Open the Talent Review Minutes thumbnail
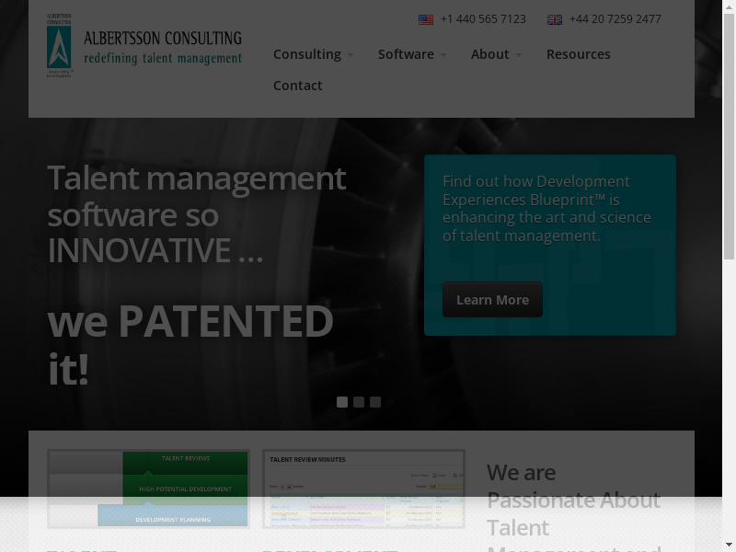Viewport: 736px width, 552px height. [x=363, y=489]
